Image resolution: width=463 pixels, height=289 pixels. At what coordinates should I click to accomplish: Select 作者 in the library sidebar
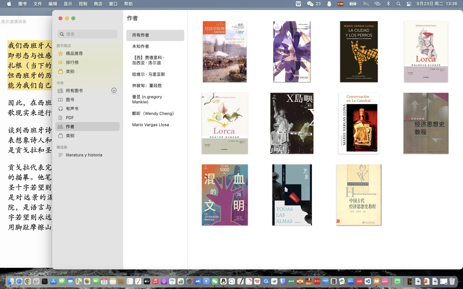[87, 127]
